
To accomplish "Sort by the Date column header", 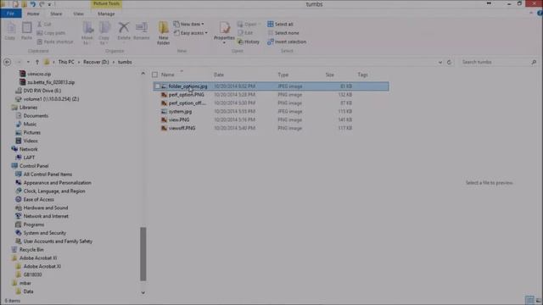I will (219, 75).
